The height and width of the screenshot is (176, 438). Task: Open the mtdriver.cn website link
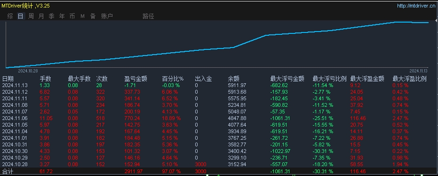pyautogui.click(x=416, y=6)
